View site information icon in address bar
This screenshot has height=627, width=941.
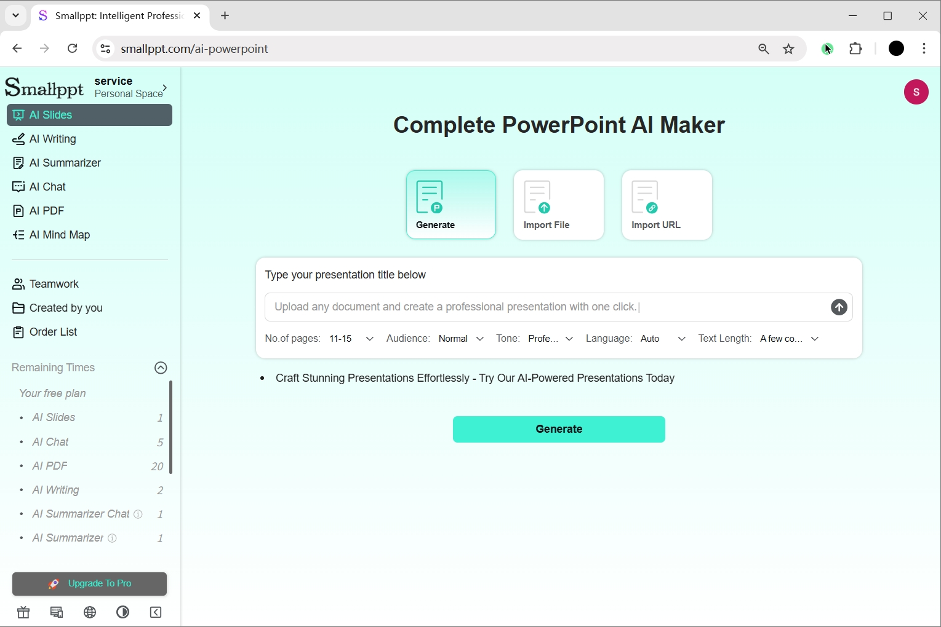105,49
